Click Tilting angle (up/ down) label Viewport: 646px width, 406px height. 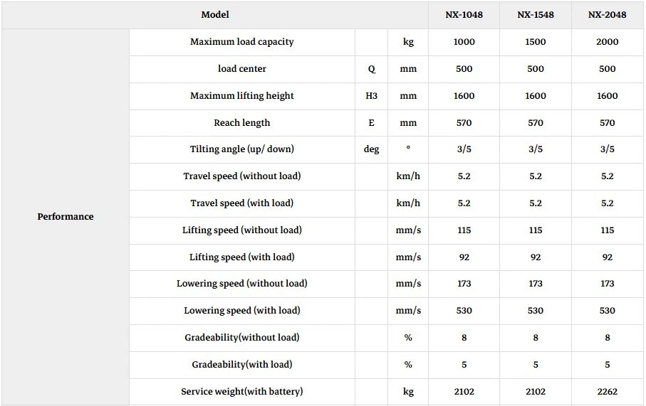click(242, 149)
